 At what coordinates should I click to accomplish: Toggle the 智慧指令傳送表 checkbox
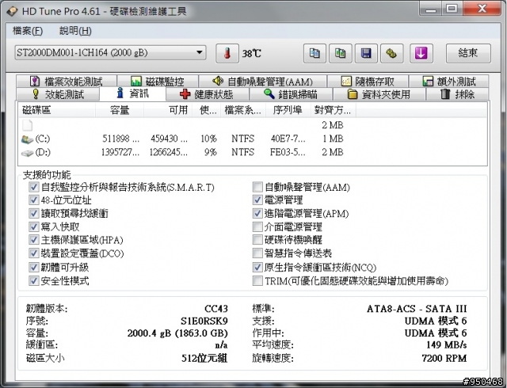(257, 253)
